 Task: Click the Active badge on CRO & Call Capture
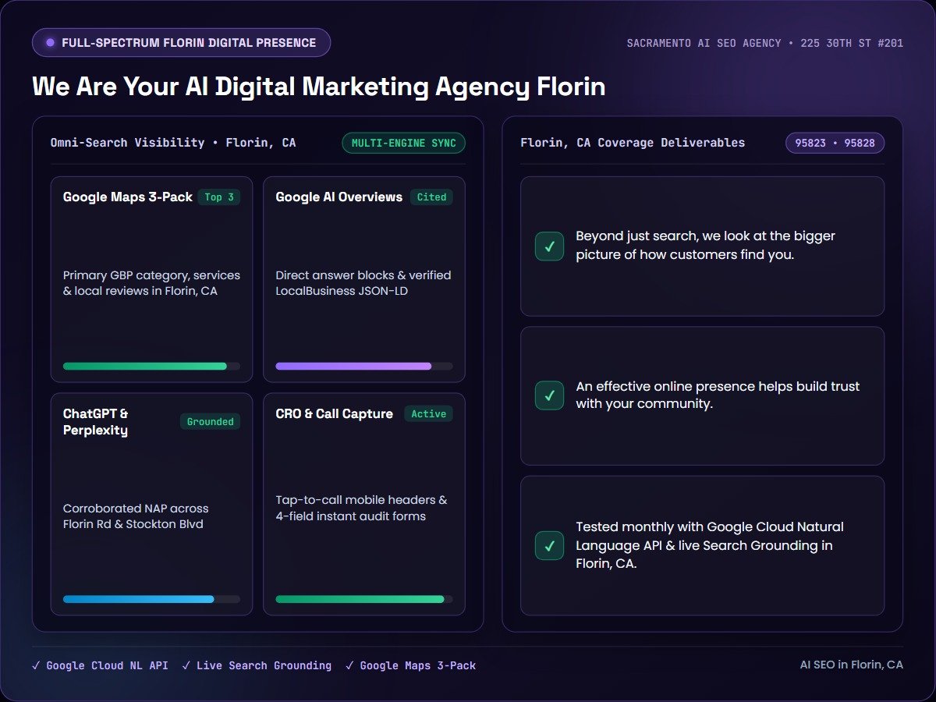(x=428, y=414)
